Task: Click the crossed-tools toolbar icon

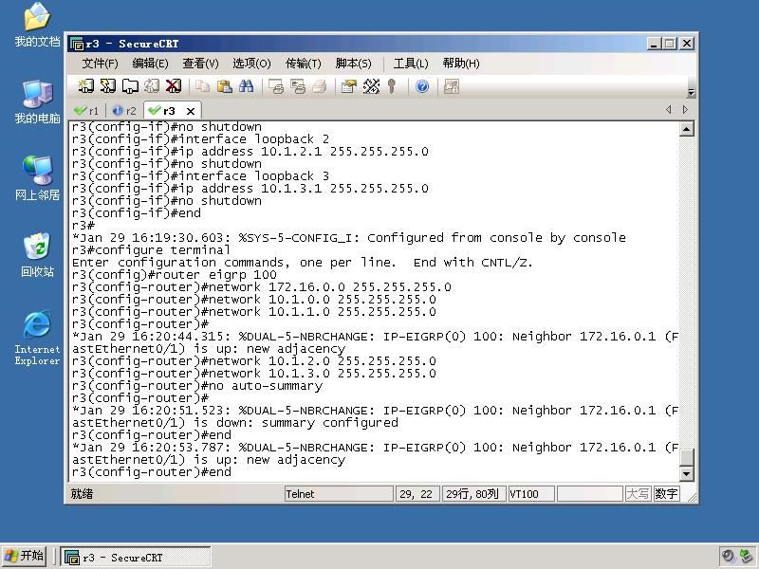Action: [x=371, y=86]
